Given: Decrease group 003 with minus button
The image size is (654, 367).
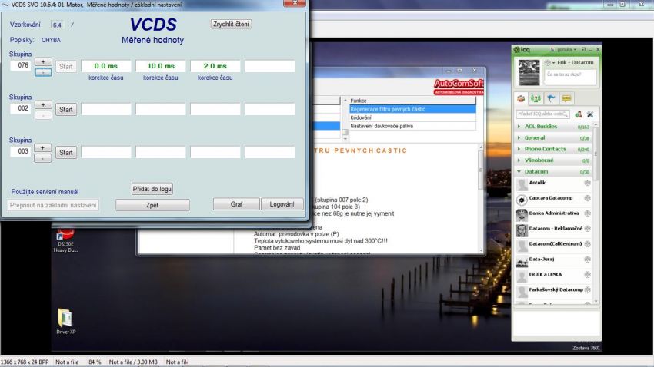Looking at the screenshot, I should 43,158.
